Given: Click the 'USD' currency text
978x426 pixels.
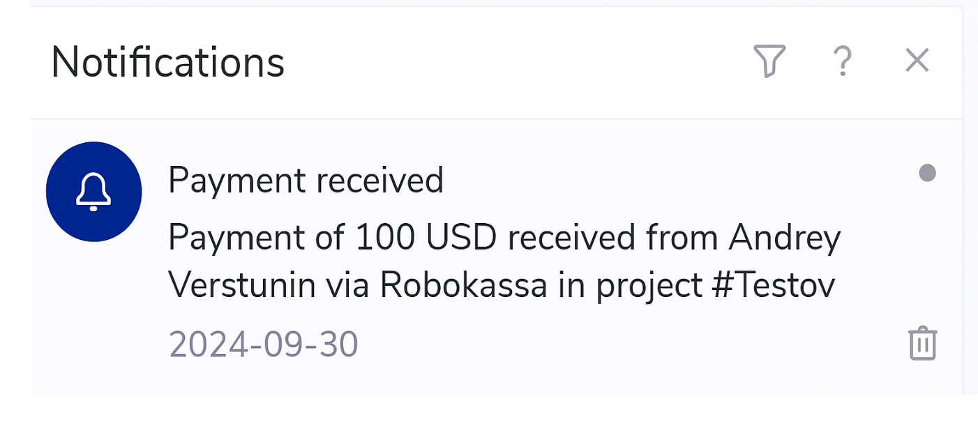Looking at the screenshot, I should coord(461,238).
